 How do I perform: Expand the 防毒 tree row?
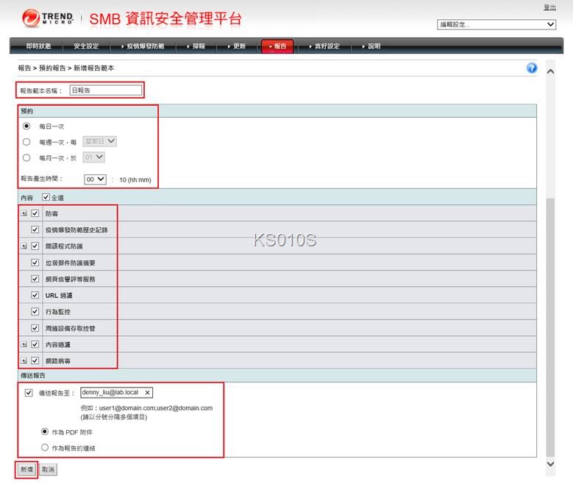(x=24, y=213)
